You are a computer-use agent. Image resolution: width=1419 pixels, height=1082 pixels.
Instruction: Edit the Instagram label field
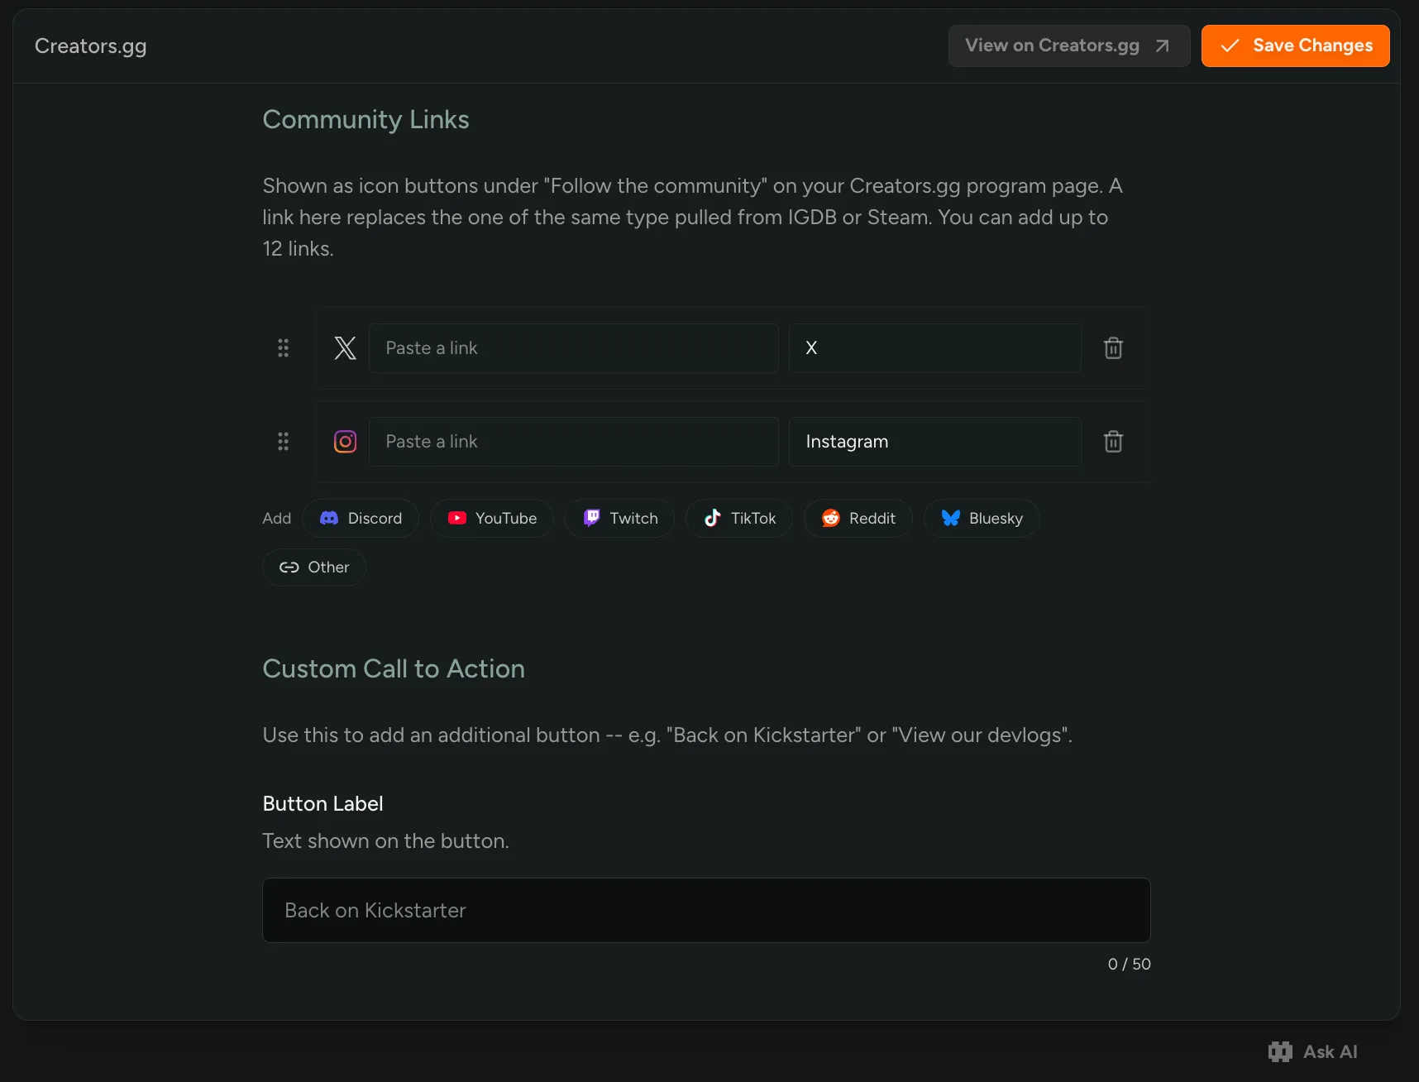(x=934, y=442)
